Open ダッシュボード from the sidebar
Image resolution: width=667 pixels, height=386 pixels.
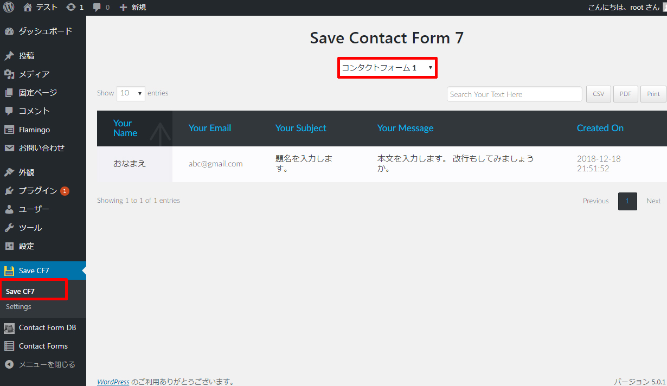pyautogui.click(x=45, y=31)
